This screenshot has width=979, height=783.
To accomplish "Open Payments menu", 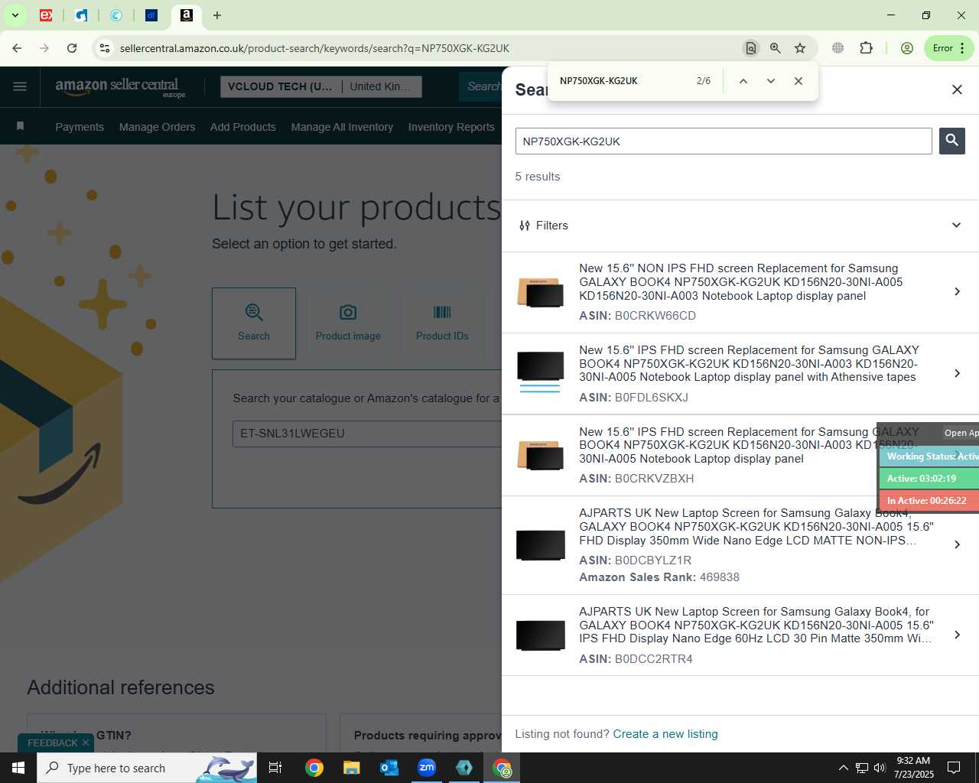I will [80, 127].
